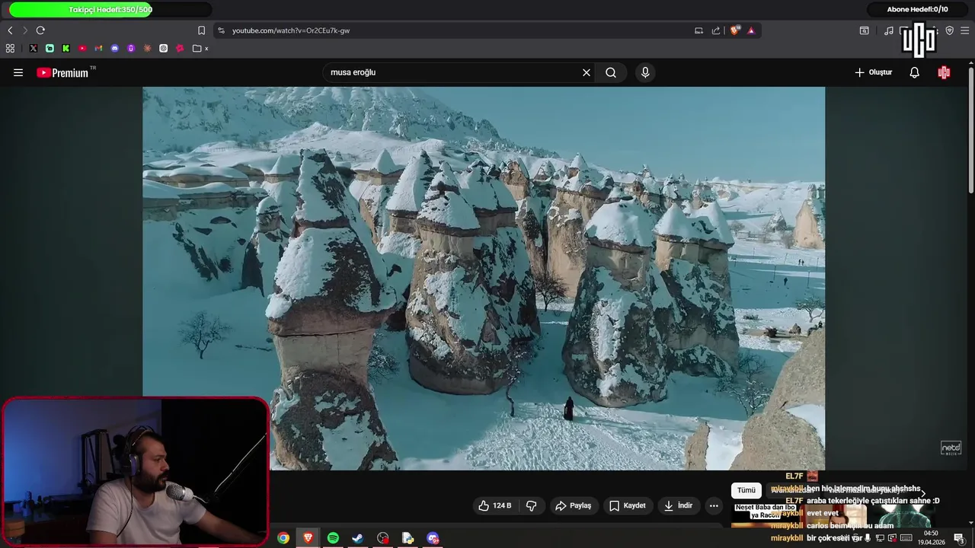This screenshot has width=975, height=548.
Task: Open the Brave Shields lion icon
Action: pos(734,30)
